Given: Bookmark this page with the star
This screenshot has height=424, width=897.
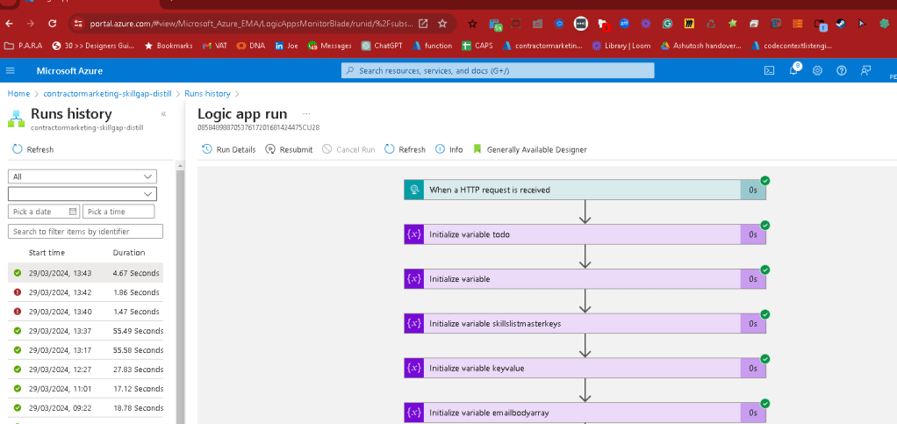Looking at the screenshot, I should click(x=442, y=24).
